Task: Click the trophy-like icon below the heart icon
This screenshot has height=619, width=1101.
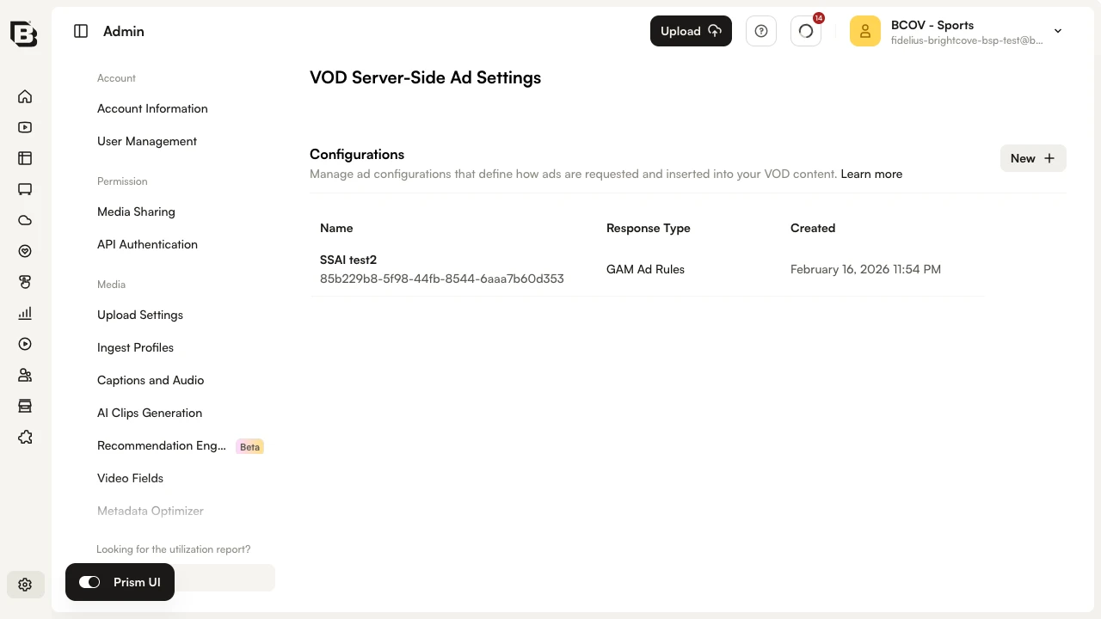Action: pos(25,282)
